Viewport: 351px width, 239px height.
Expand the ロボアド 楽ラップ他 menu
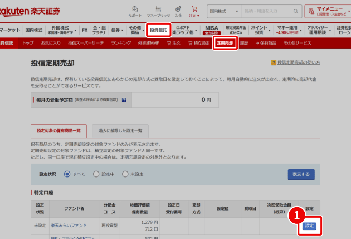[x=184, y=30]
